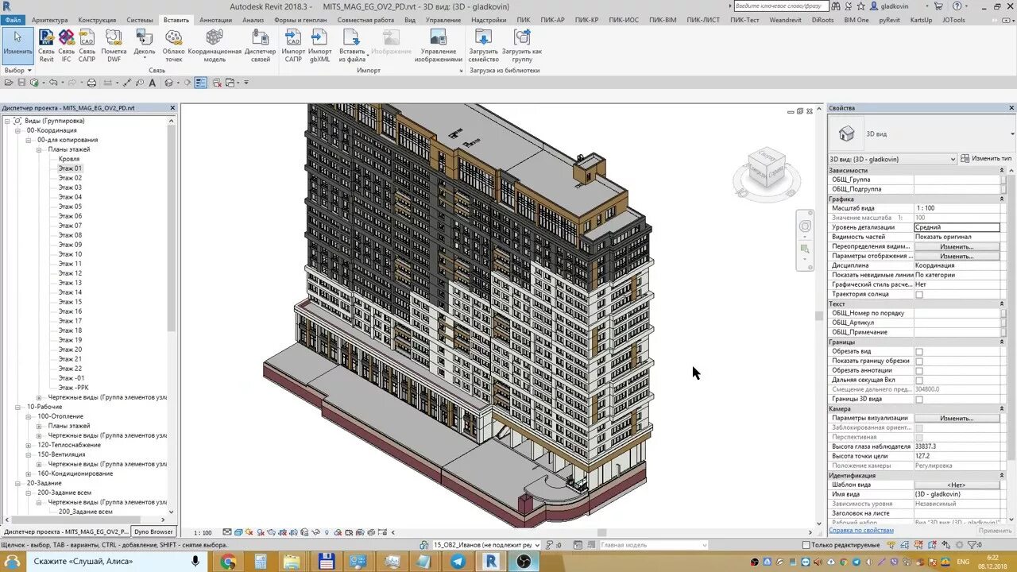The height and width of the screenshot is (572, 1017).
Task: Open the Архитектура ribbon tab
Action: (x=49, y=20)
